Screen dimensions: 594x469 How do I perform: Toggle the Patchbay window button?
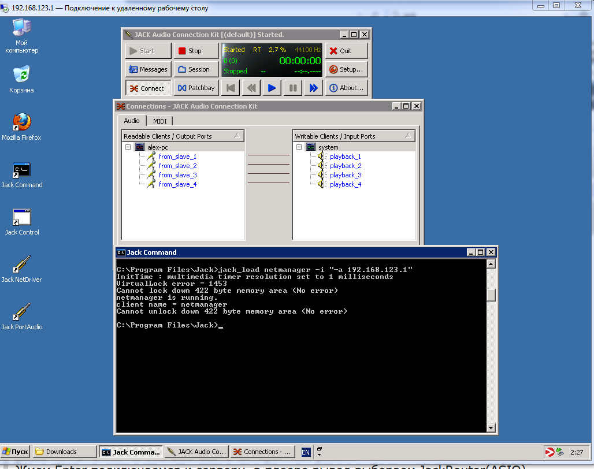coord(196,88)
